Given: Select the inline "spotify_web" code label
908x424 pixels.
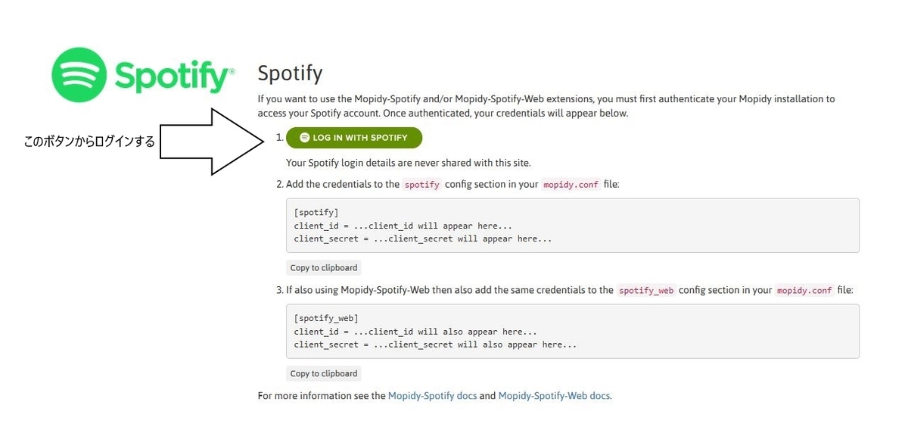Looking at the screenshot, I should 646,291.
